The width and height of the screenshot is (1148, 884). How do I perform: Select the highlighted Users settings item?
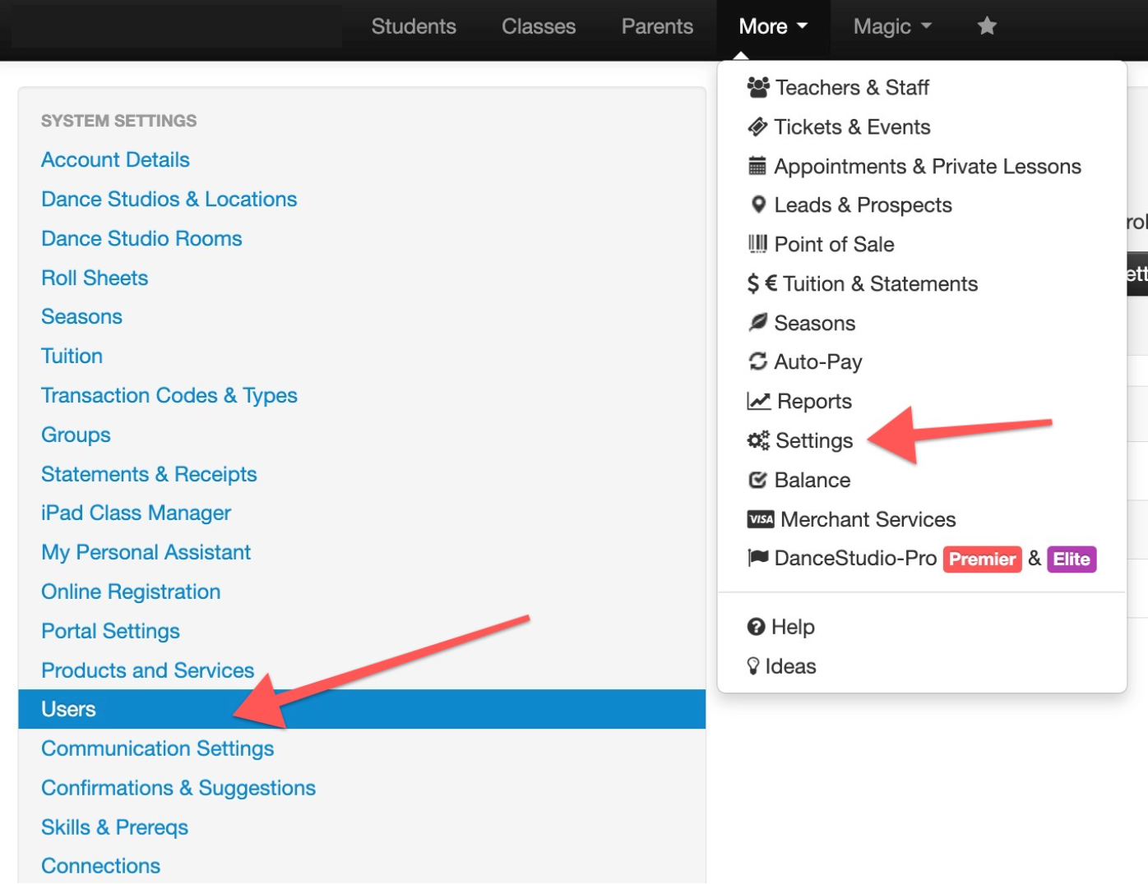point(362,709)
